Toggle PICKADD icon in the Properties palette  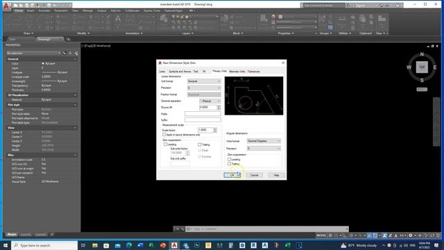click(65, 53)
